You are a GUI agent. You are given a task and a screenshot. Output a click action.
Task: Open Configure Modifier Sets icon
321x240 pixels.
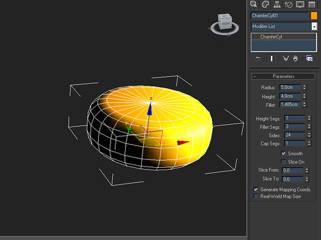pos(309,58)
